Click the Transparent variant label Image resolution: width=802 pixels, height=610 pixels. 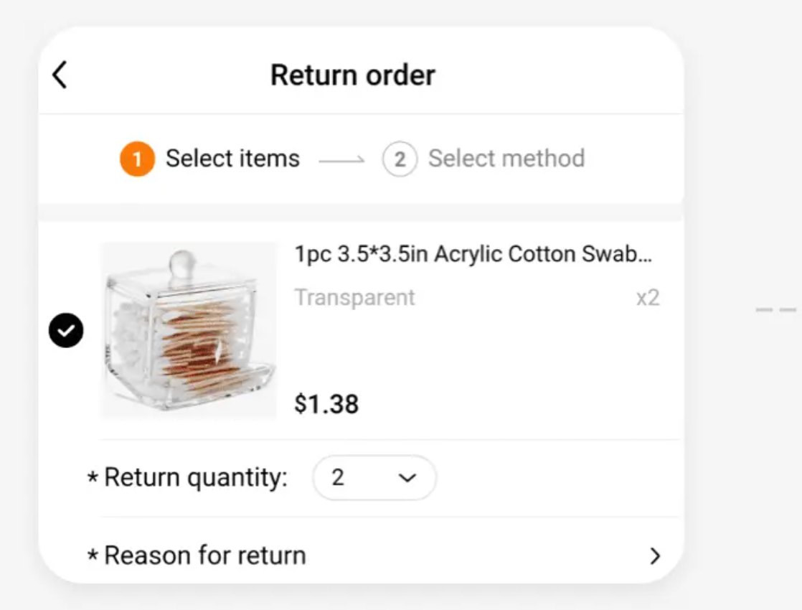354,297
